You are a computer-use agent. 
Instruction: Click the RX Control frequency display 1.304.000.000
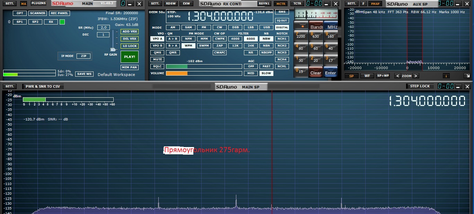tap(220, 16)
